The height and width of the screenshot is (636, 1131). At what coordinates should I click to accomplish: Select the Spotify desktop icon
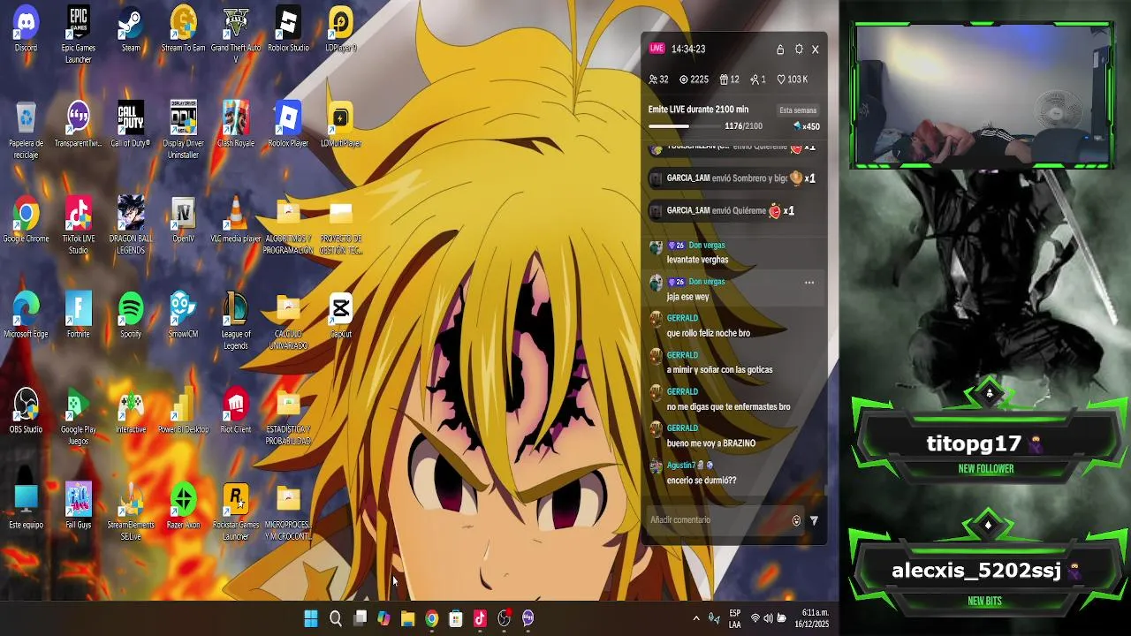(x=131, y=315)
